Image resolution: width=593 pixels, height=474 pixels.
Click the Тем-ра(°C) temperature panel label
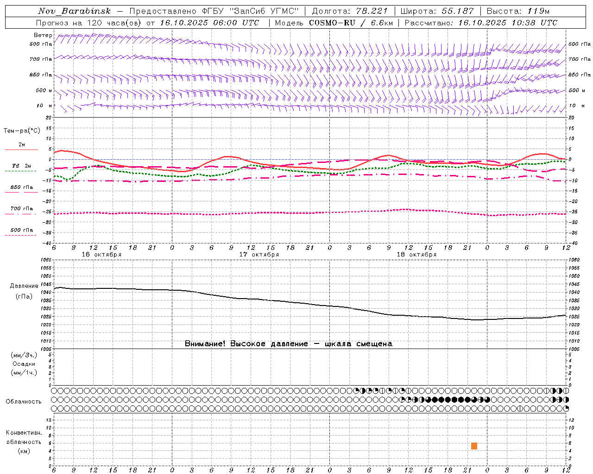point(22,131)
